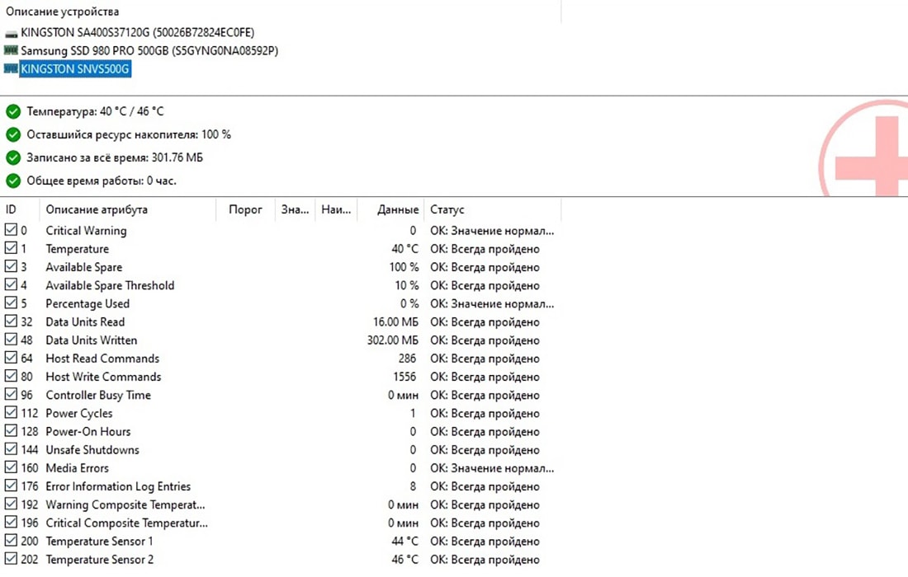Click the KINGSTON SNVS500G drive icon
The image size is (908, 577).
[11, 68]
